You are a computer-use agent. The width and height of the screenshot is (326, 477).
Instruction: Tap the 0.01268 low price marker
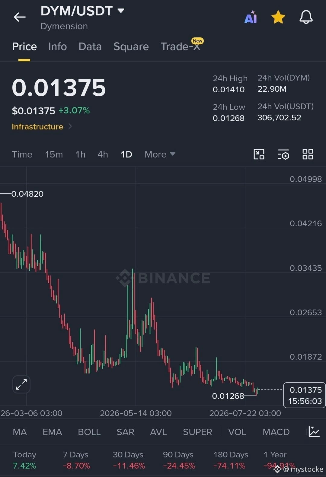(228, 396)
